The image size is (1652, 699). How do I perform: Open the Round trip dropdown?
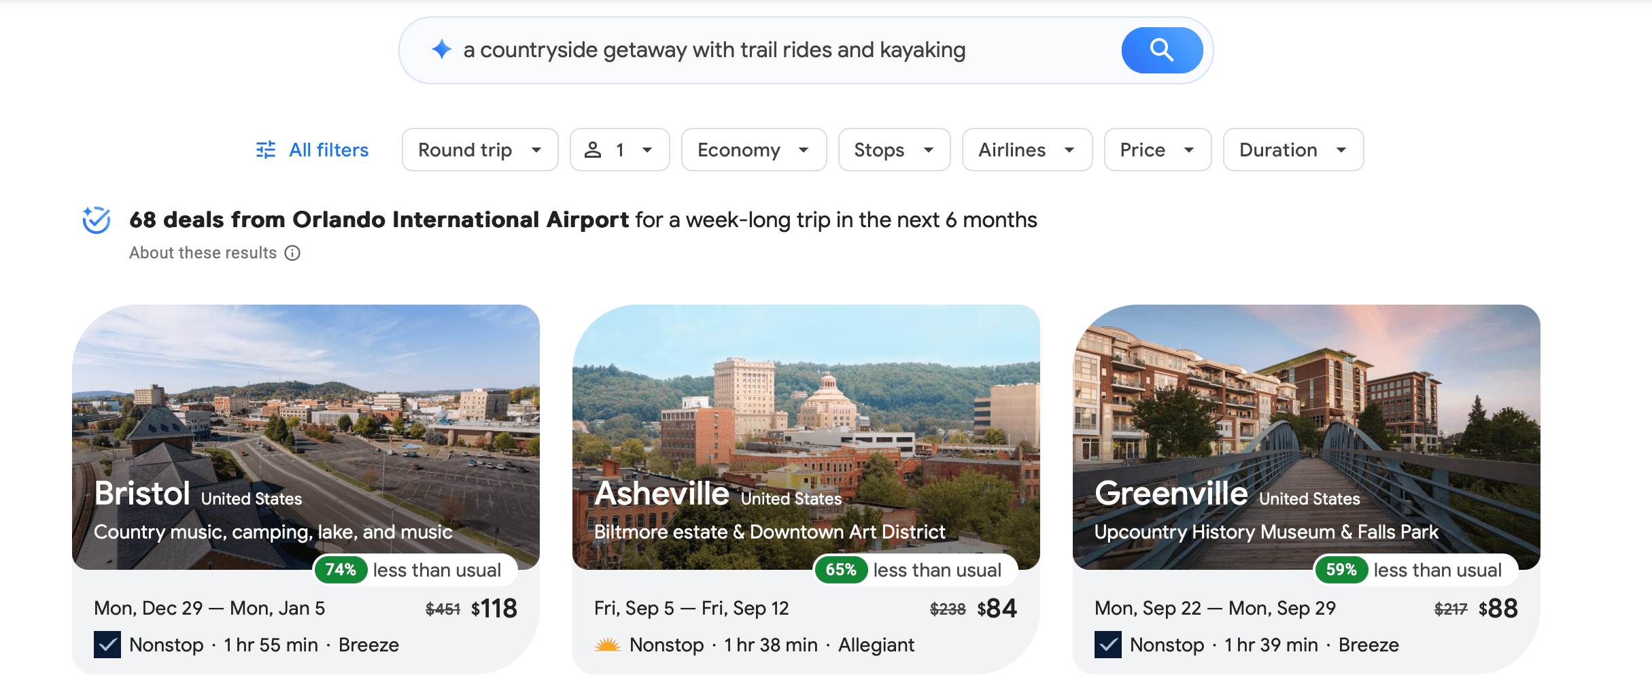(x=479, y=150)
